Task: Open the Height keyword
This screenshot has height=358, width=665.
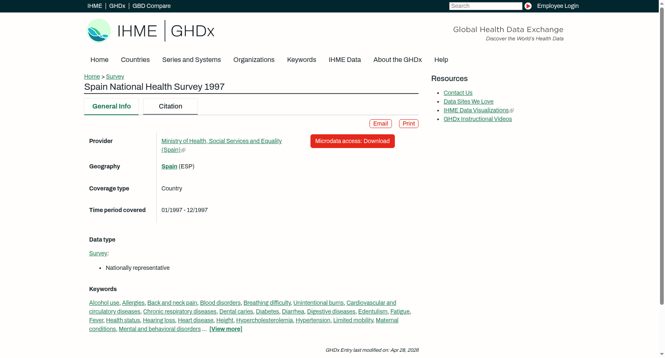Action: [x=225, y=321]
